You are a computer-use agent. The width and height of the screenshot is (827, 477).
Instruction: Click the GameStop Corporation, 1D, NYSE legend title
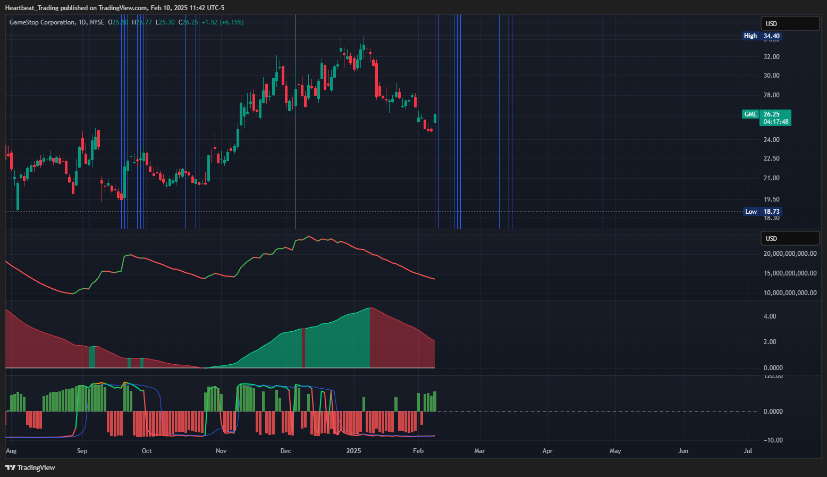pos(57,22)
